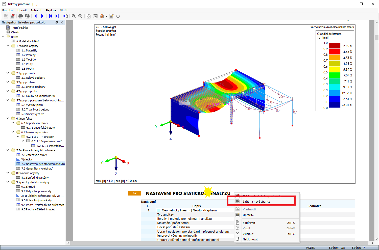Collapse the '2 Typy pro uzly' folder

8,73
